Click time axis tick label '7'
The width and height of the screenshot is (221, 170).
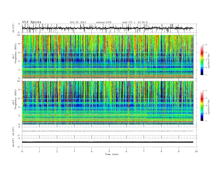pyautogui.click(x=144, y=151)
